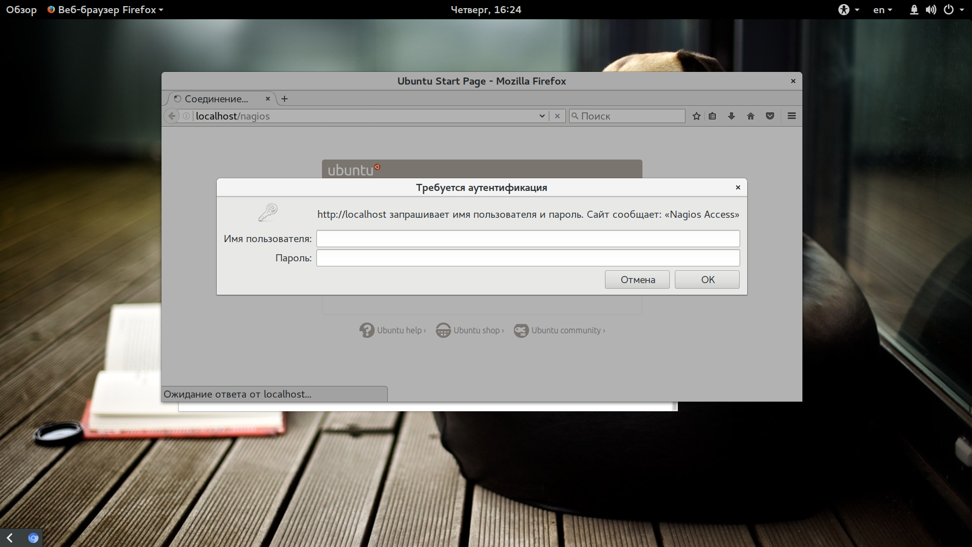Open a new tab with plus button

(x=285, y=99)
